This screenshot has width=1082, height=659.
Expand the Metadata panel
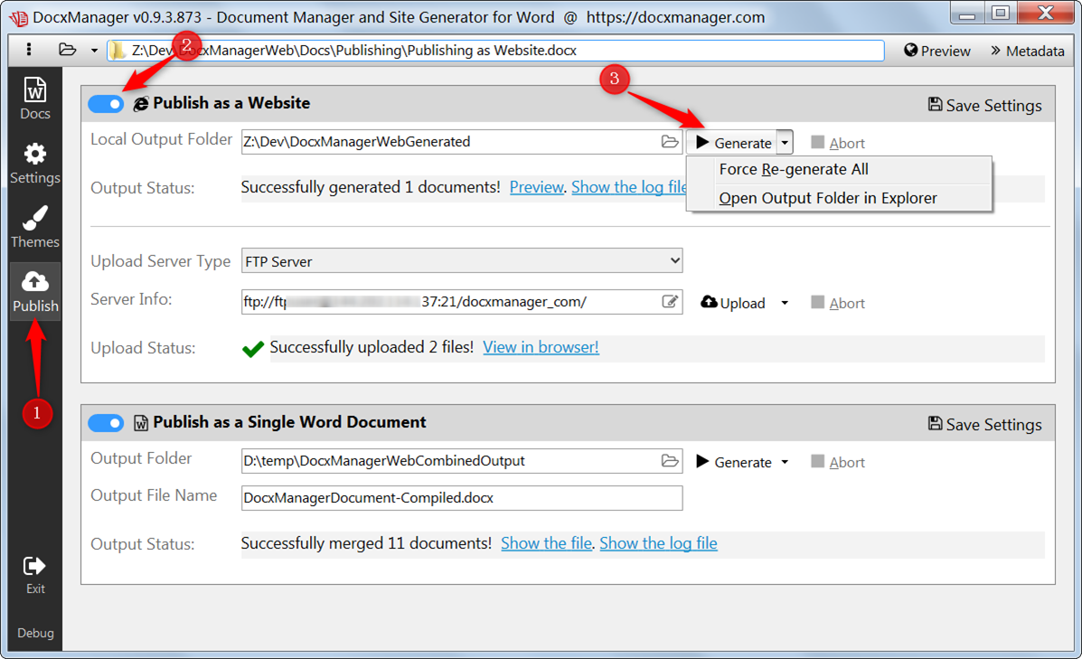[x=1028, y=51]
